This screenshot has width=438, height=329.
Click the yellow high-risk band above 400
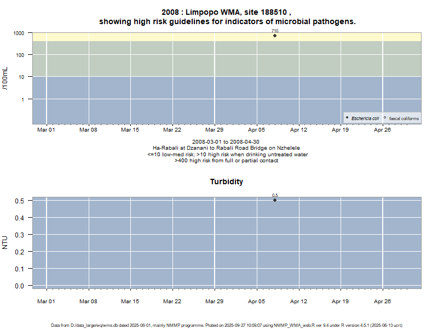(x=164, y=37)
